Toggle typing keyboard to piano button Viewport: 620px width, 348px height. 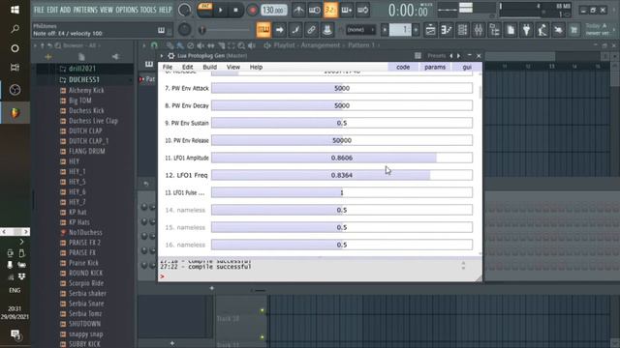[x=263, y=30]
